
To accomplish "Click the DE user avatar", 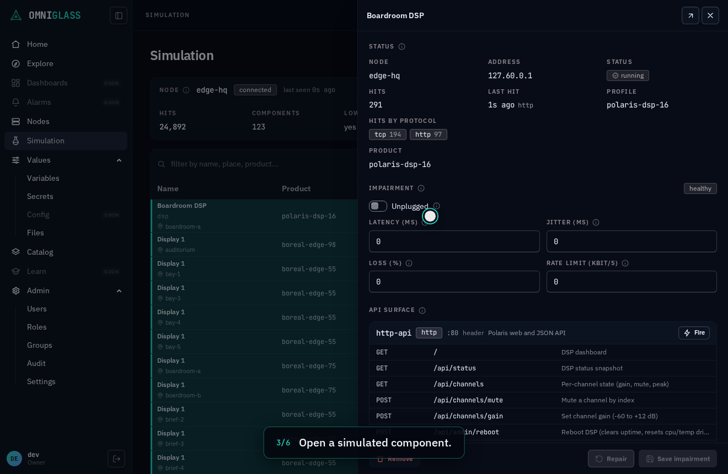I will tap(14, 459).
